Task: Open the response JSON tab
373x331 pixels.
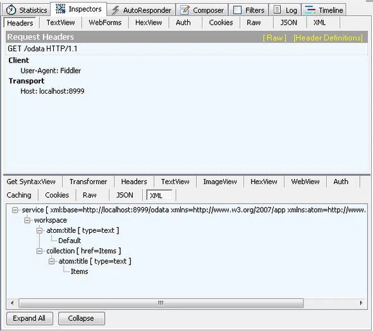Action: [125, 195]
